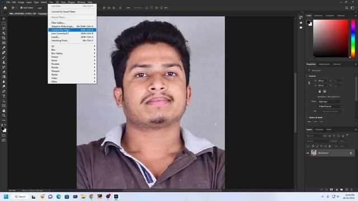
Task: Click the taskbar Search box
Action: (20, 197)
